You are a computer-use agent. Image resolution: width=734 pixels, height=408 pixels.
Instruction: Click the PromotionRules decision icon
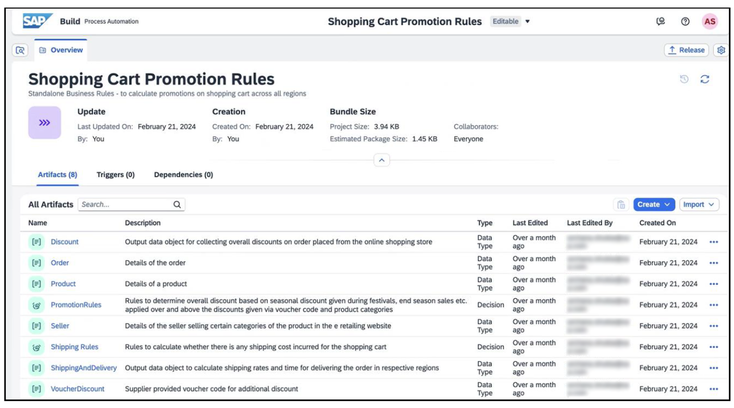(x=36, y=305)
